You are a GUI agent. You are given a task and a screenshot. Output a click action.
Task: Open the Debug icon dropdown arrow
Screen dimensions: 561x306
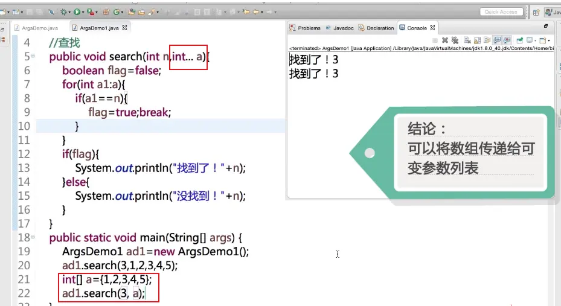69,13
